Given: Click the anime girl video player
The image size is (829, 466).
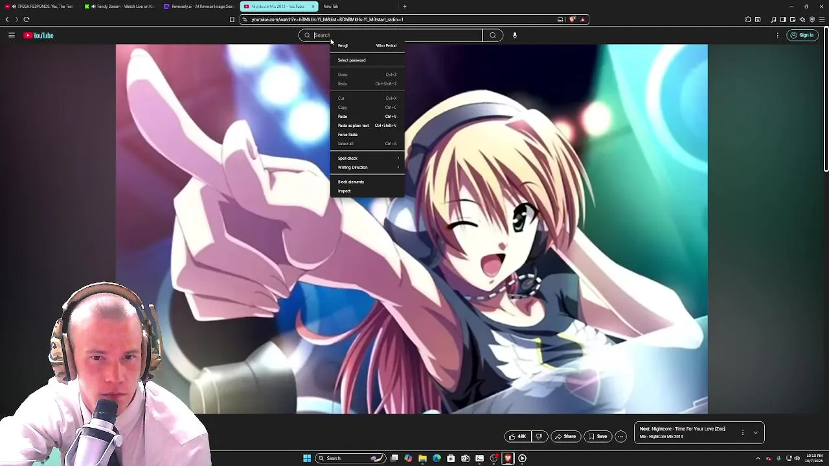Looking at the screenshot, I should click(x=411, y=228).
